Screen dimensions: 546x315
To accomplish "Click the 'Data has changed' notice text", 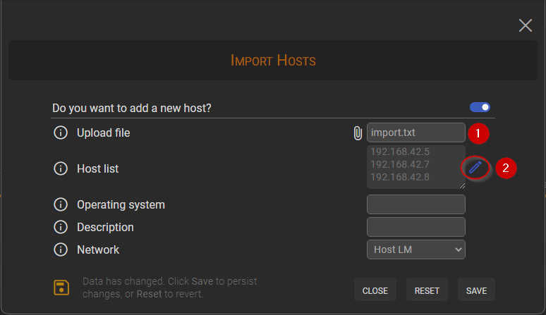I will pos(169,288).
